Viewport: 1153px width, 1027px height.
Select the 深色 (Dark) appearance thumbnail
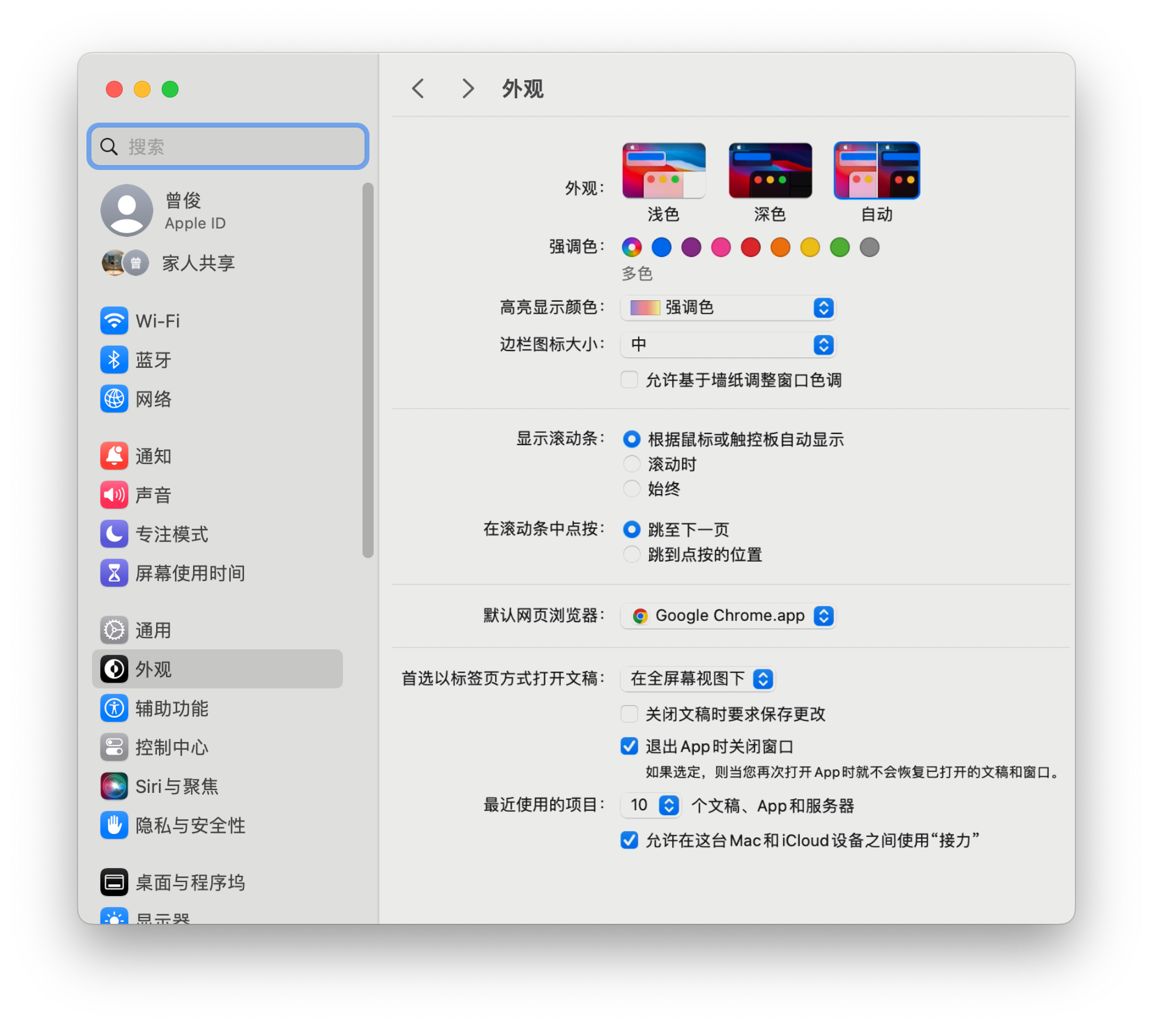click(x=770, y=170)
